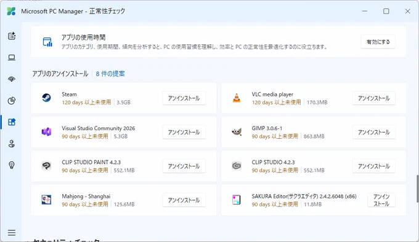Click SAKURA Editor's 11.8MB size text

point(312,205)
